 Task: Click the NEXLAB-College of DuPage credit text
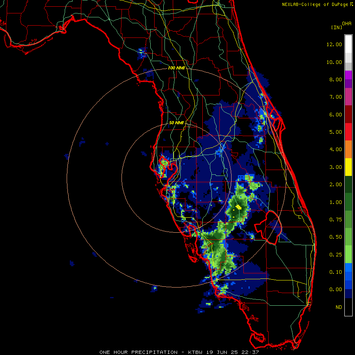pos(316,4)
